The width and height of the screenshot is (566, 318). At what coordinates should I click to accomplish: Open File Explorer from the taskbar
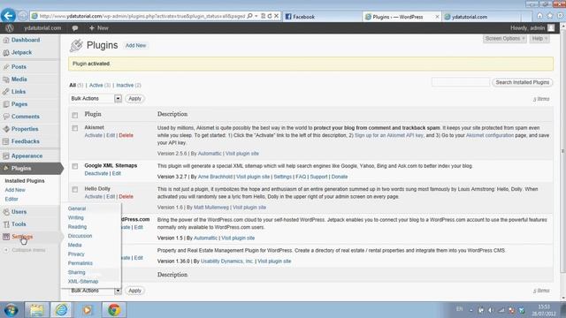click(36, 310)
